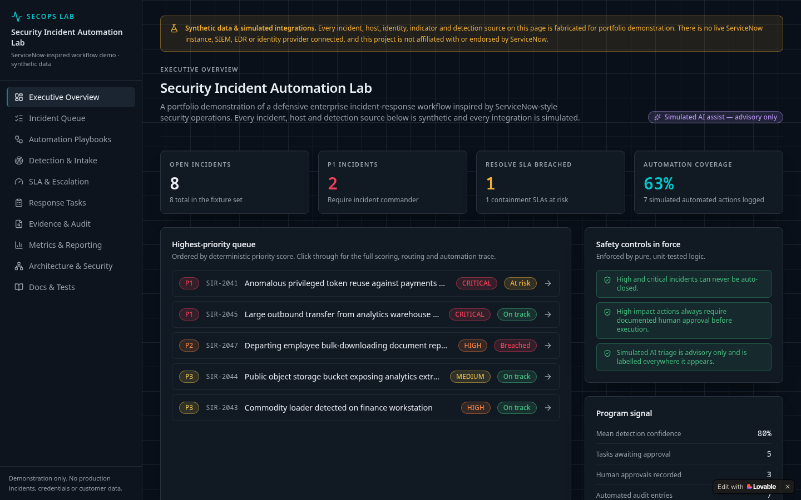801x500 pixels.
Task: Open Automation Playbooks in the sidebar
Action: [x=71, y=139]
